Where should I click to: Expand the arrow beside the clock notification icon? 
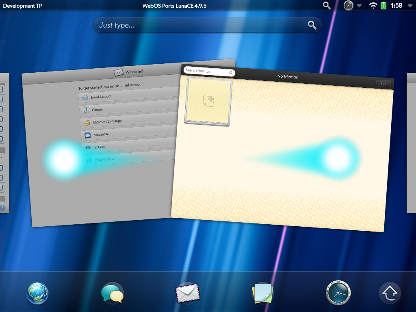point(359,6)
